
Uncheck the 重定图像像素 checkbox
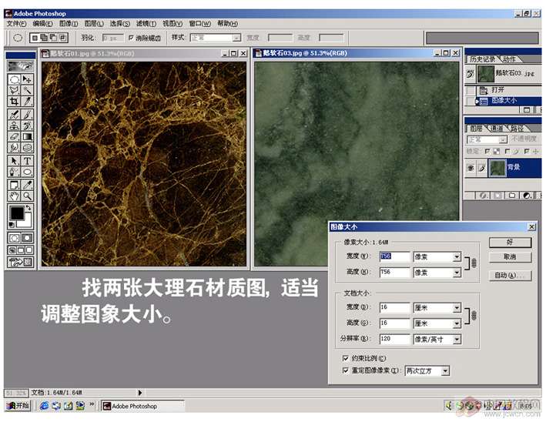tap(346, 370)
